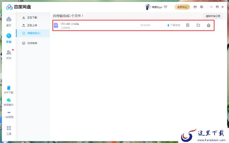
Task: Switch to the 正在上传 uploading tab
Action: point(33,25)
